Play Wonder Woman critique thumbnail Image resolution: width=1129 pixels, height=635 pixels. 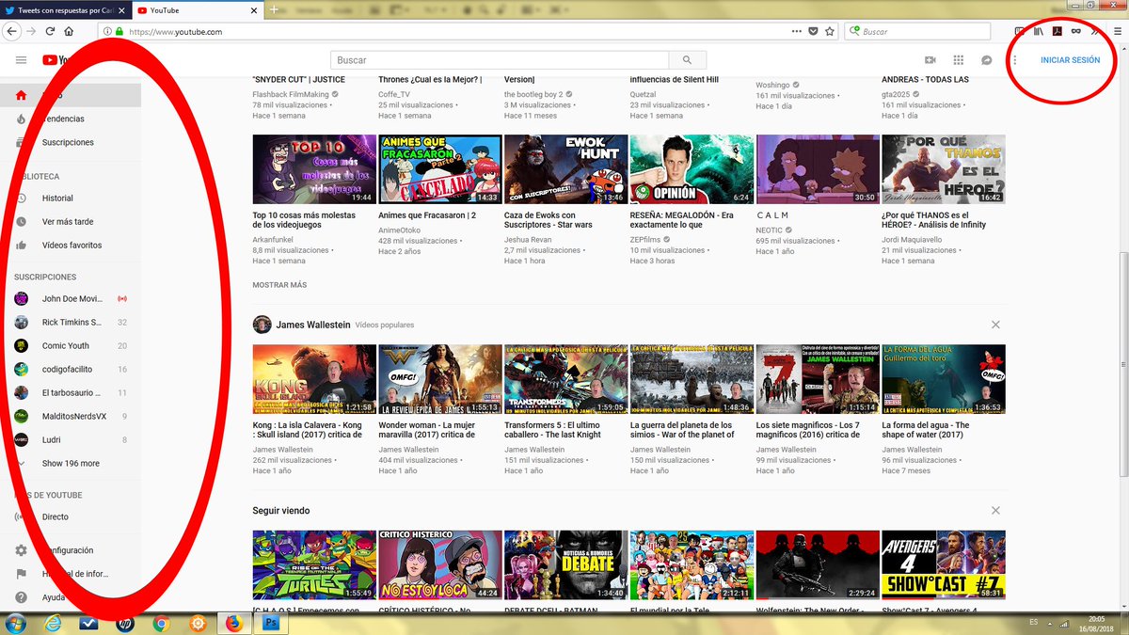[x=440, y=379]
